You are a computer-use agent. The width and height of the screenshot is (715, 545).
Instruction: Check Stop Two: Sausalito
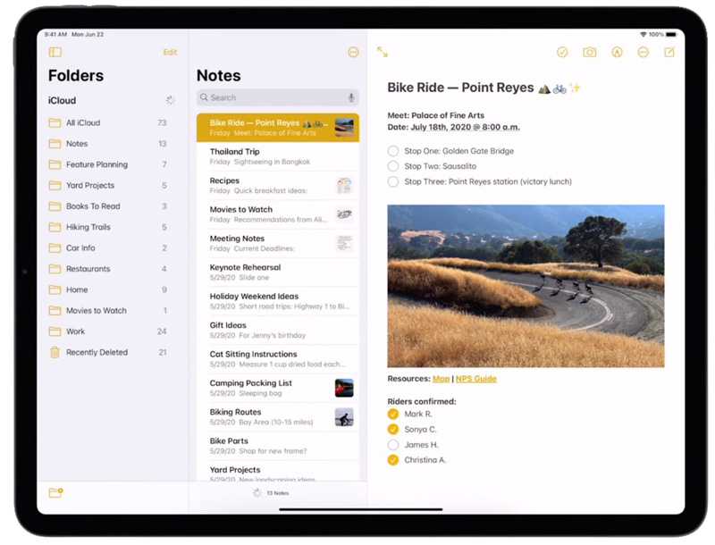coord(393,166)
